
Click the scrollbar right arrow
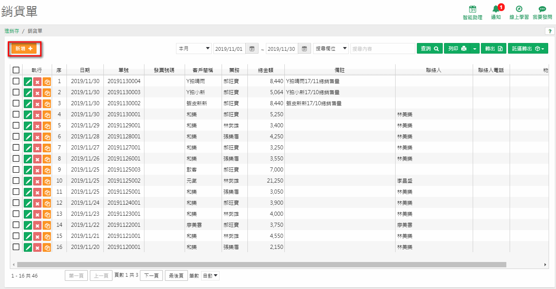[x=545, y=265]
